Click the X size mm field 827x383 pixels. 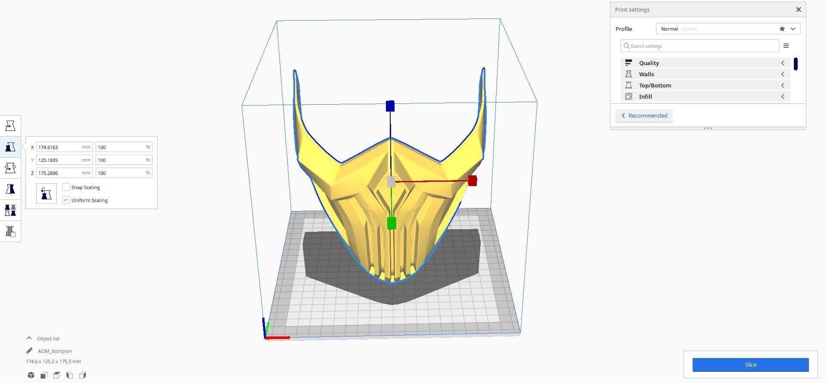click(x=65, y=147)
